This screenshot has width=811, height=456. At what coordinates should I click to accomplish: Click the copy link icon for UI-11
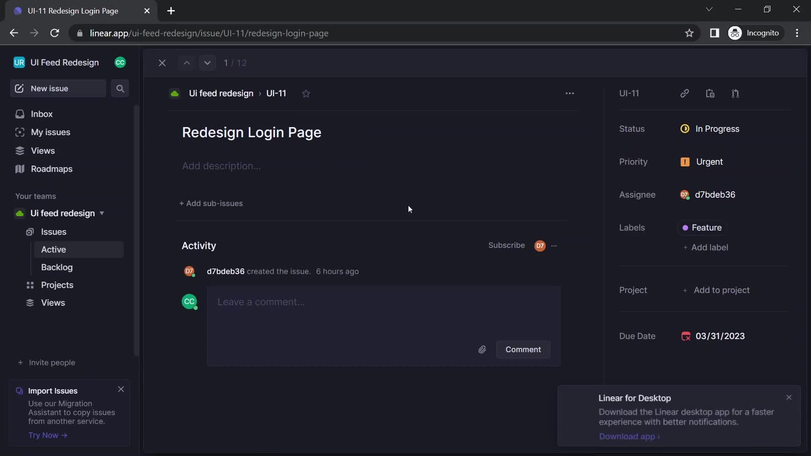coord(685,93)
